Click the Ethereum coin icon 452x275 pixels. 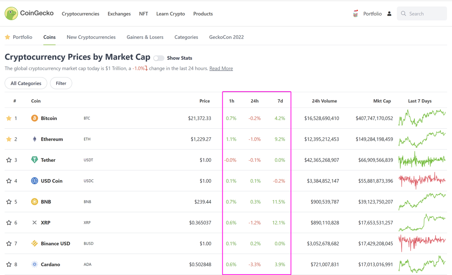click(34, 139)
